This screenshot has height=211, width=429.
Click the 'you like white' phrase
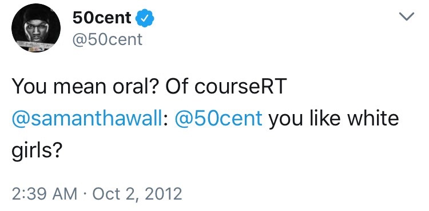pyautogui.click(x=333, y=118)
